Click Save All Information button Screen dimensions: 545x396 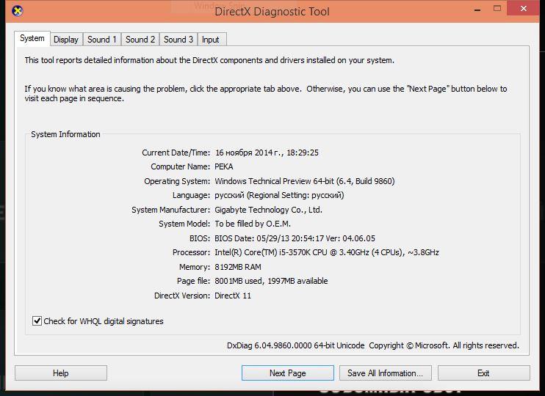pos(386,373)
